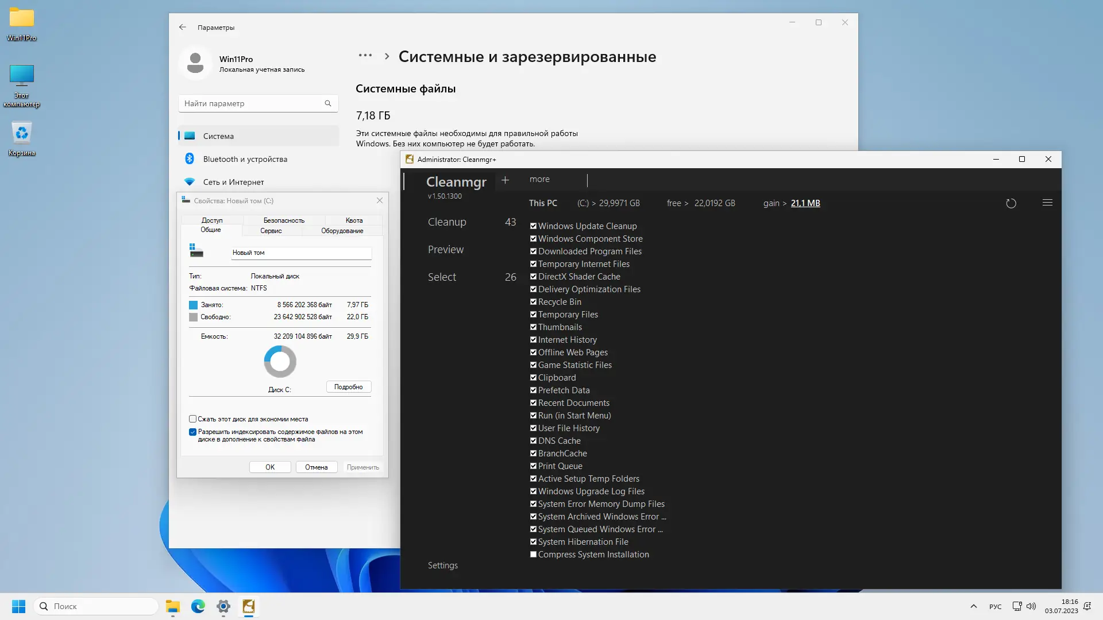Open Bluetooth и устройства in Settings sidebar
Screen dimensions: 1103x620
point(259,159)
